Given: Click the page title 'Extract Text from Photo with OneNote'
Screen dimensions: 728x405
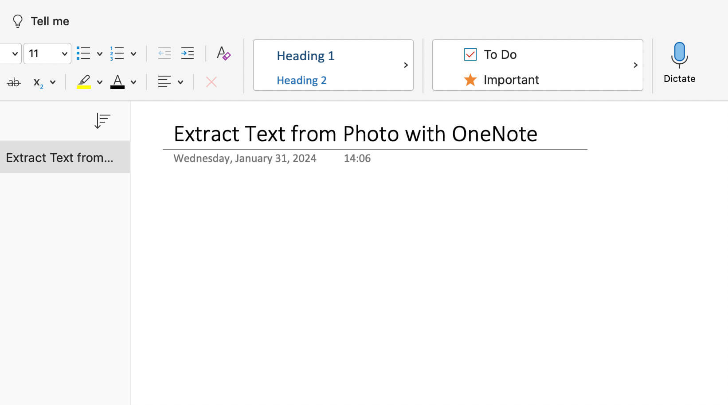Looking at the screenshot, I should 356,134.
